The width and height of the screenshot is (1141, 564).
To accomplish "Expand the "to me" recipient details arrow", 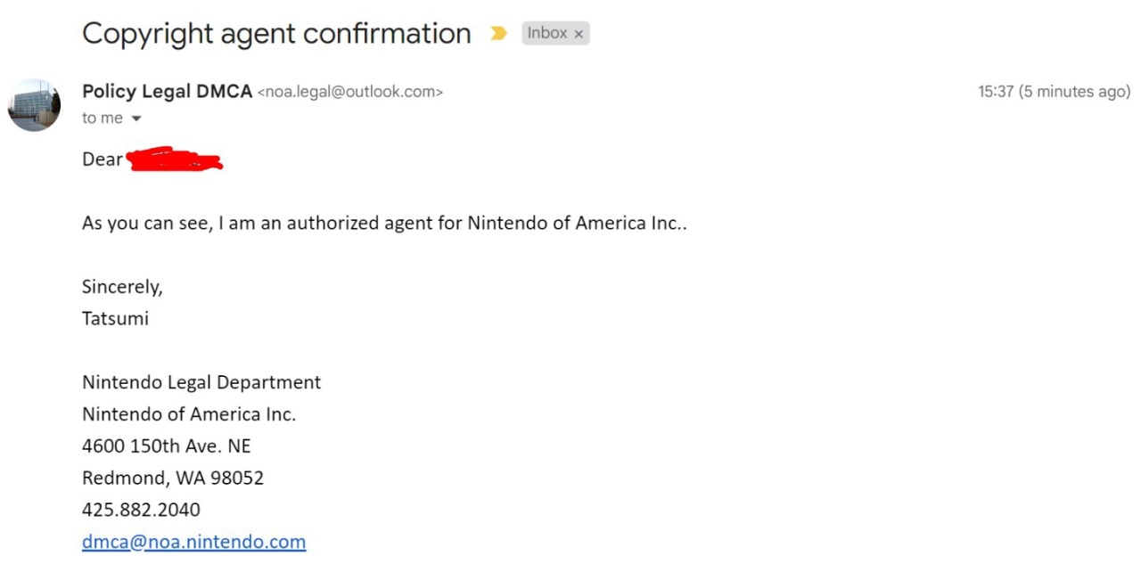I will tap(136, 119).
